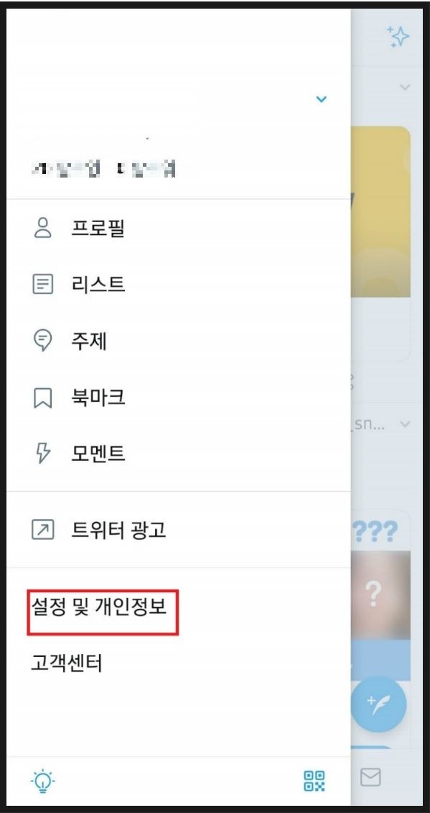Click the 리스트 list icon

point(42,284)
